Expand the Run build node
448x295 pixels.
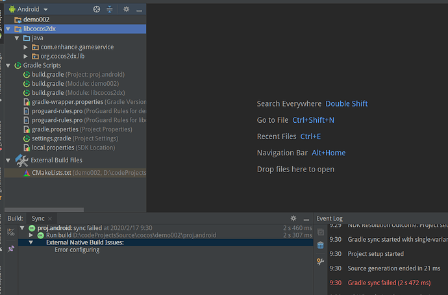pyautogui.click(x=31, y=235)
